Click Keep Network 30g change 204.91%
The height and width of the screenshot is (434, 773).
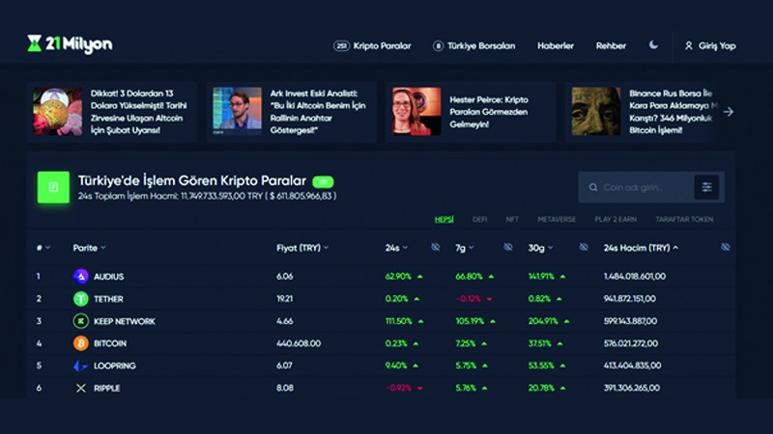(x=543, y=321)
